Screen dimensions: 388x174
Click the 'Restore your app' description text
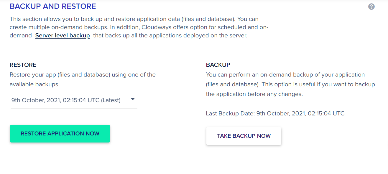coord(83,79)
